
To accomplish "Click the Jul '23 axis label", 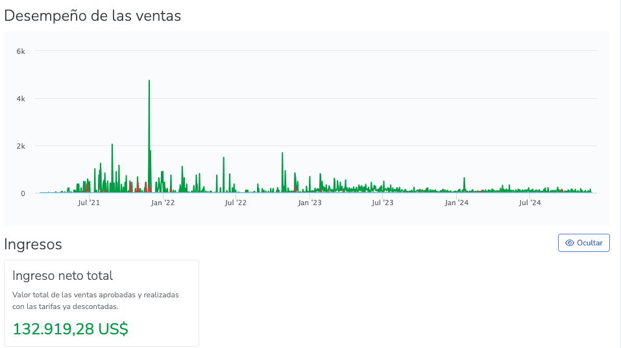I will click(x=383, y=203).
